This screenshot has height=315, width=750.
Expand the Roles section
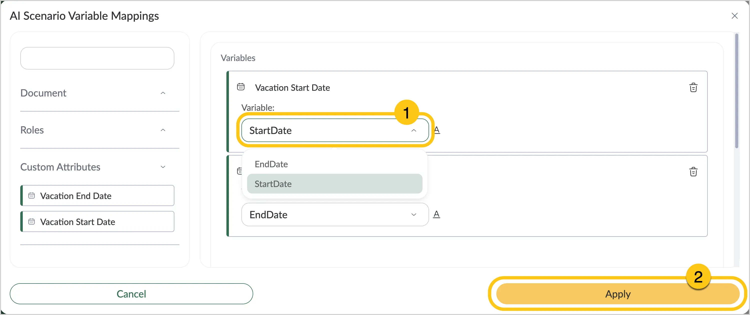(163, 130)
